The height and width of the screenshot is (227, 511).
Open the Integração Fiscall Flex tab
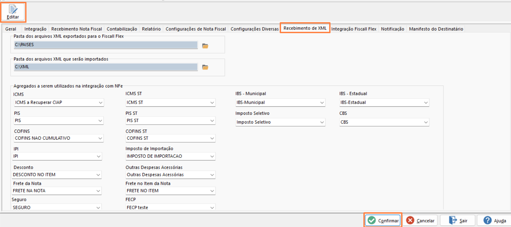[354, 29]
